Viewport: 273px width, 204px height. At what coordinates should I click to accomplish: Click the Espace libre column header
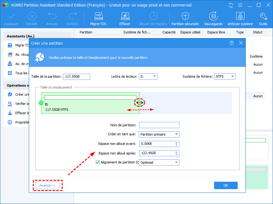(216, 32)
